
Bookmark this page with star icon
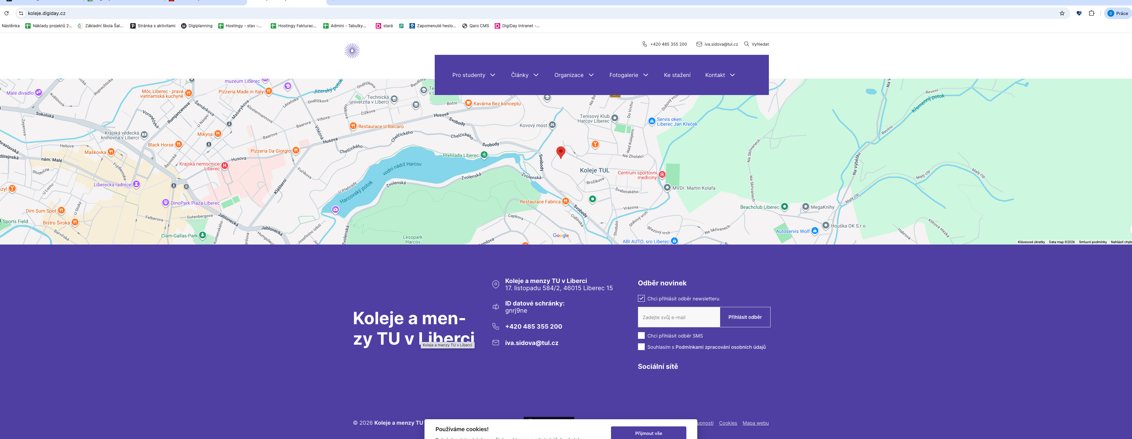pyautogui.click(x=1062, y=13)
